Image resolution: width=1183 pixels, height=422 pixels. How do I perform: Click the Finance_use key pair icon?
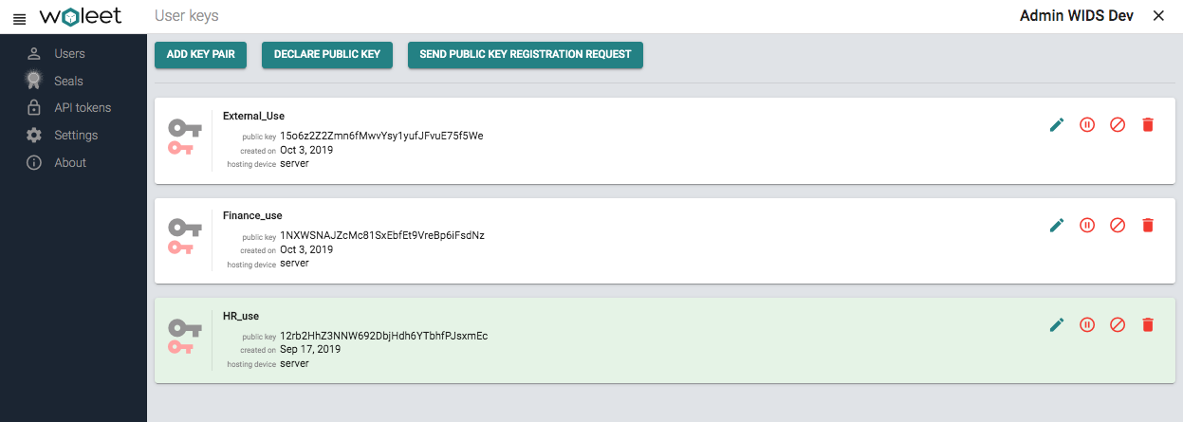[184, 236]
